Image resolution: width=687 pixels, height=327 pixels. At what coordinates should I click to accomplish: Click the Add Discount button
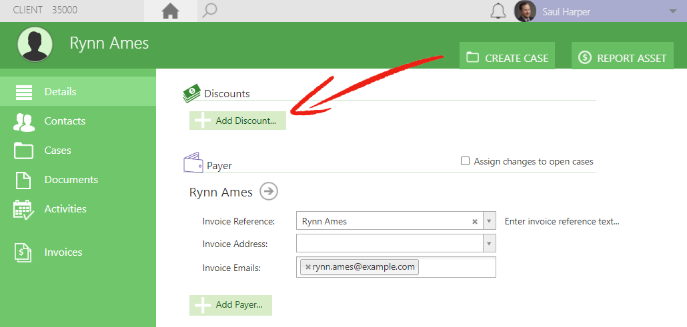coord(237,121)
